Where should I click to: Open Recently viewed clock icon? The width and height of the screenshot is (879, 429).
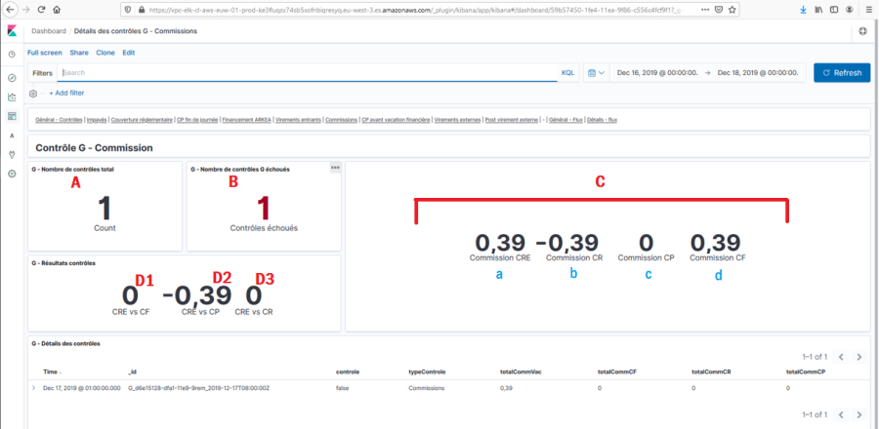(x=12, y=53)
